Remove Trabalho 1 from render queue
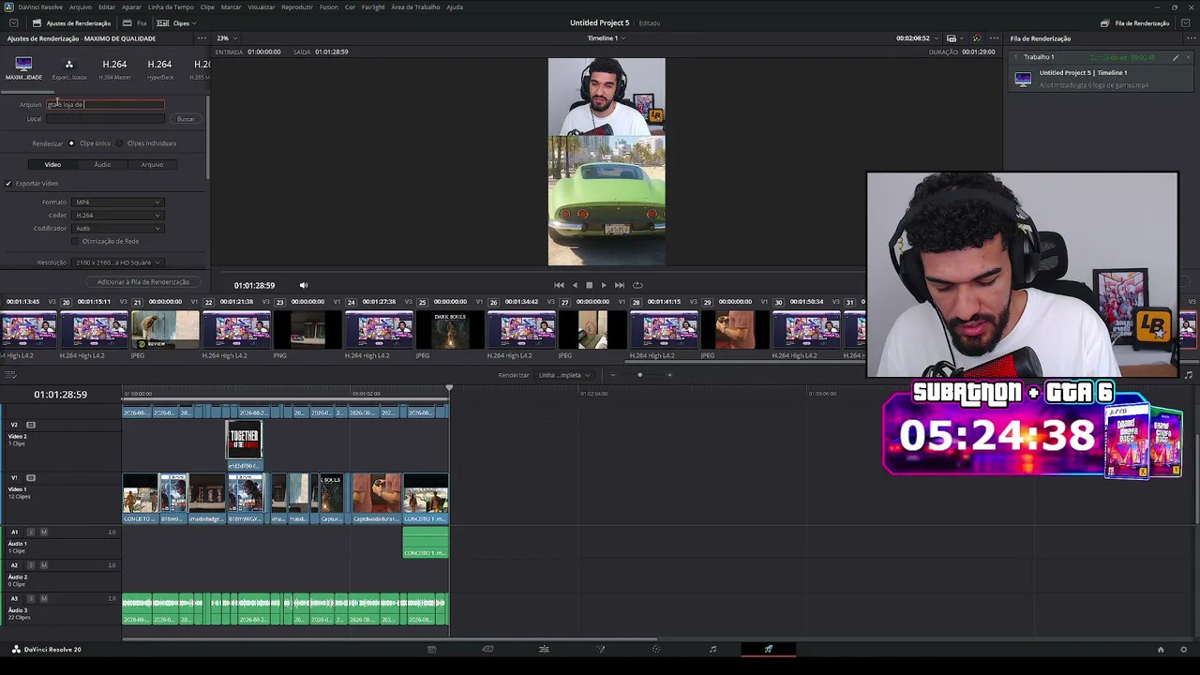This screenshot has width=1200, height=675. coord(1188,57)
